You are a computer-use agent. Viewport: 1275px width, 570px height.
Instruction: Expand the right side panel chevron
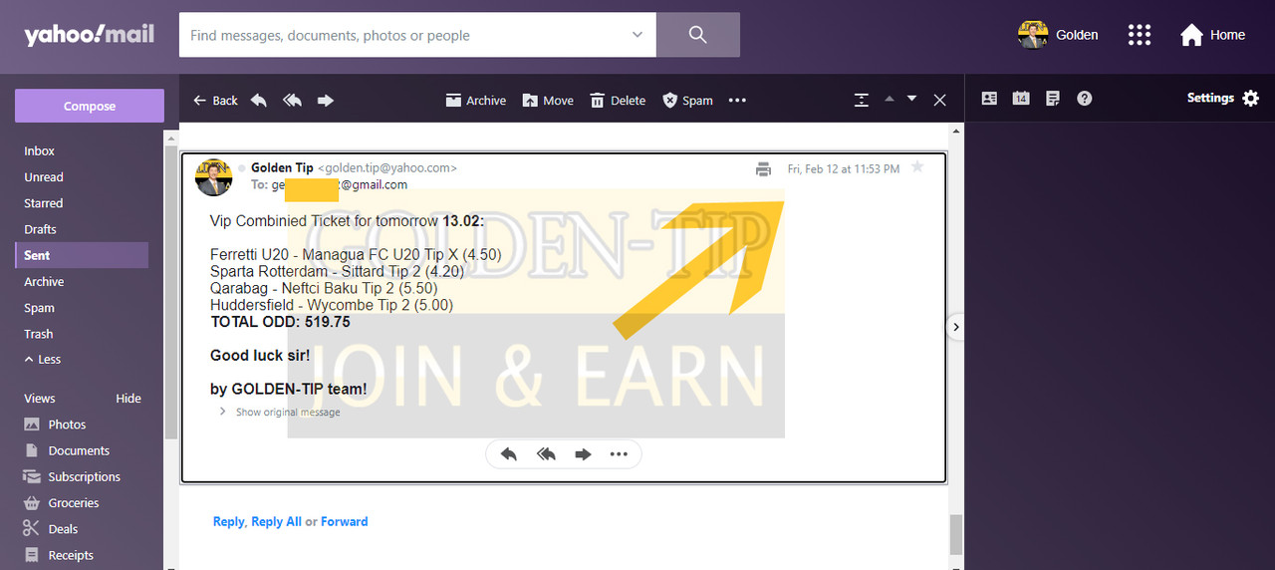[956, 327]
